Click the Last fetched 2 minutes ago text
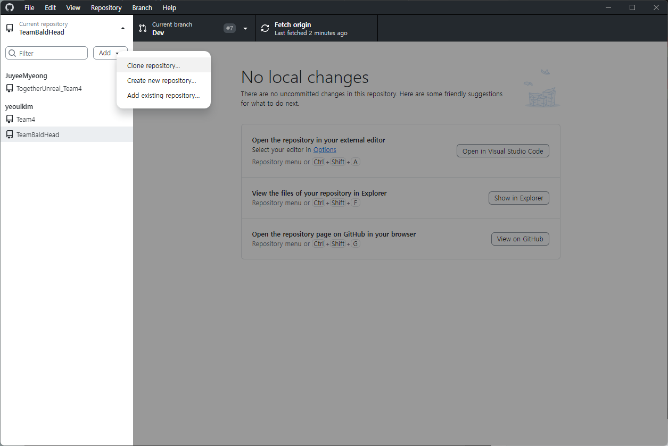 click(x=311, y=33)
